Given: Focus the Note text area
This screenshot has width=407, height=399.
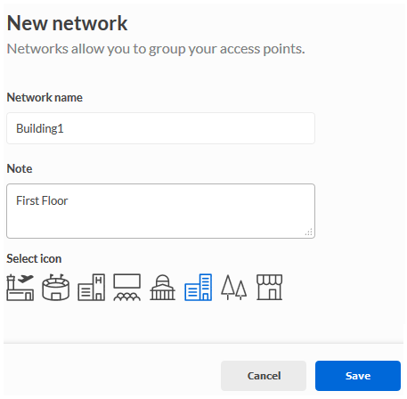Looking at the screenshot, I should [x=160, y=211].
